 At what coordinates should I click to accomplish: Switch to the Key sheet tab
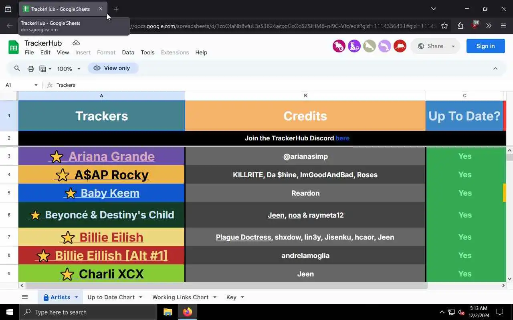pos(231,297)
